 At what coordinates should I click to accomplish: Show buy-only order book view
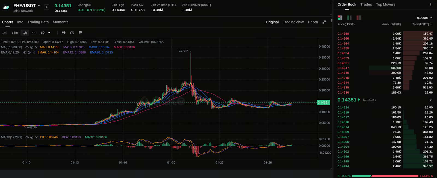coord(349,18)
